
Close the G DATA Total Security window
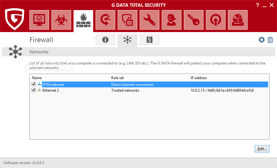[272, 5]
